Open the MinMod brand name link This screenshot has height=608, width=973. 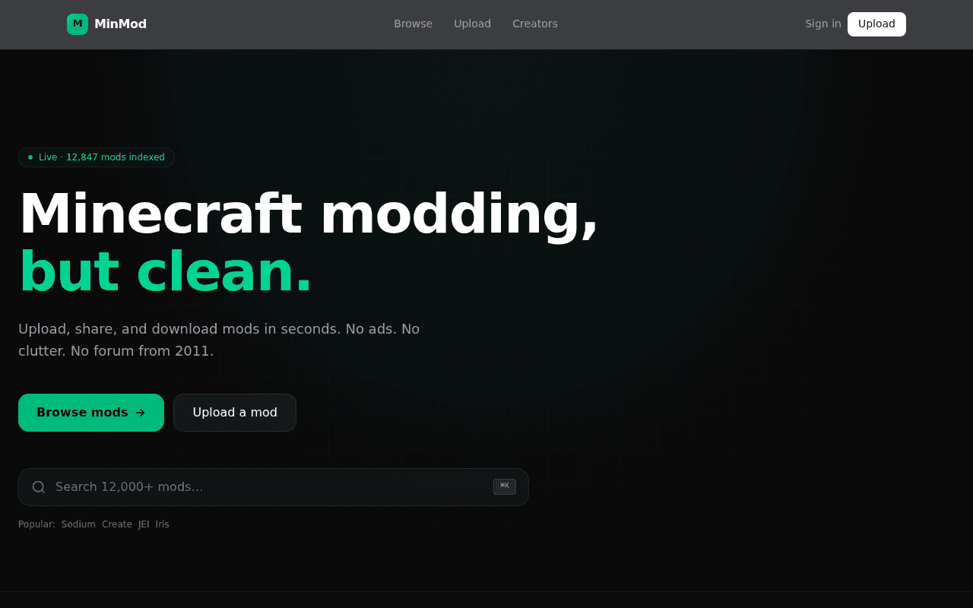(x=120, y=24)
